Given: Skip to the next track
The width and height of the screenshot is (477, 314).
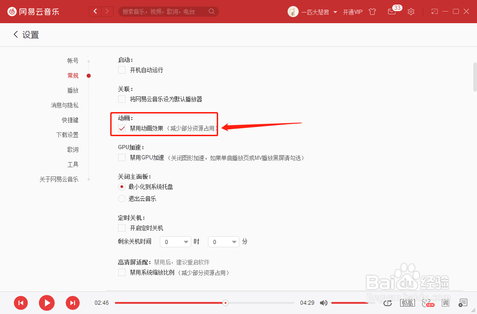Looking at the screenshot, I should pos(73,303).
